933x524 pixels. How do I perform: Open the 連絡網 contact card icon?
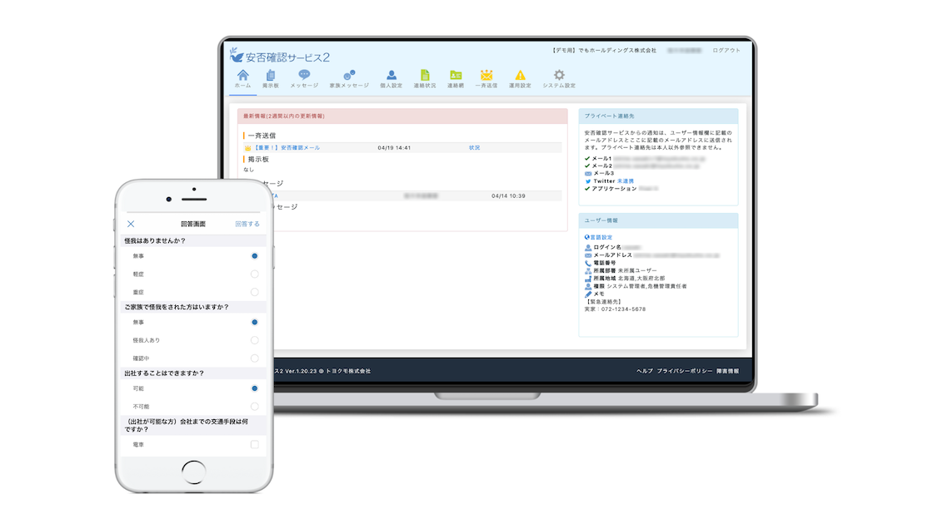coord(456,76)
